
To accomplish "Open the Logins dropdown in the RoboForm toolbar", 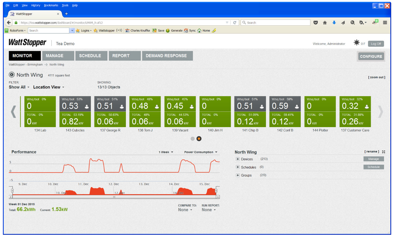I will tap(84, 31).
